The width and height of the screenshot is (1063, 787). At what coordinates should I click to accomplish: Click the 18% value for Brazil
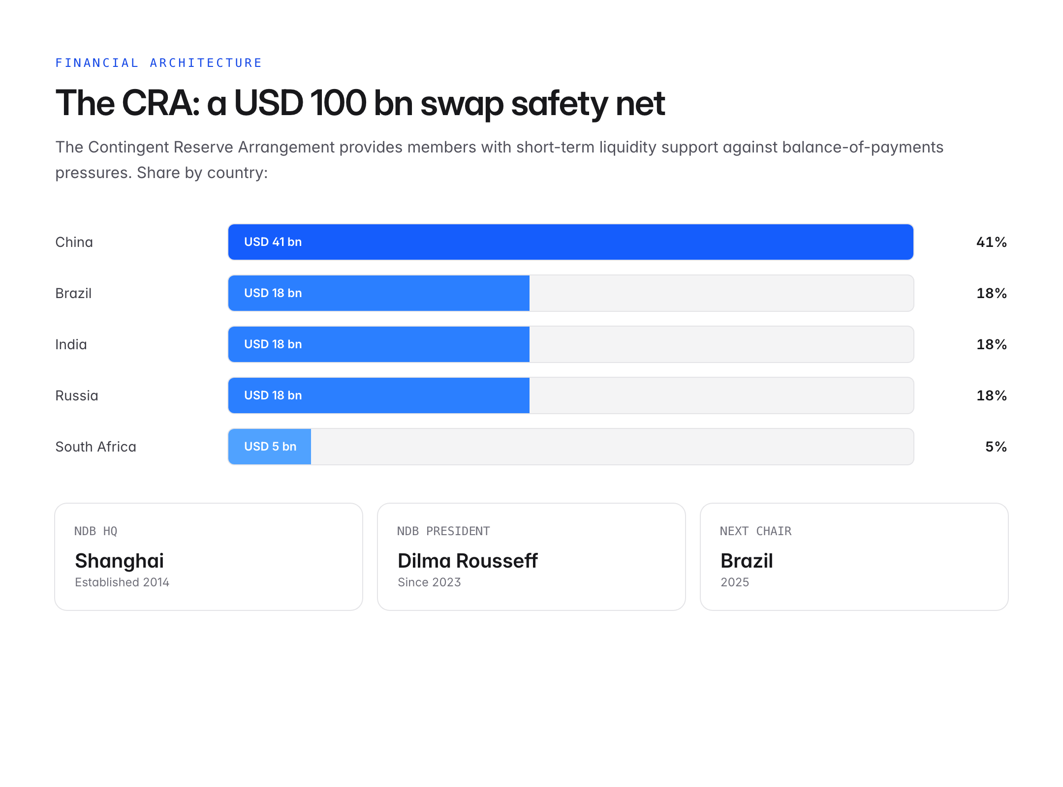pyautogui.click(x=992, y=293)
